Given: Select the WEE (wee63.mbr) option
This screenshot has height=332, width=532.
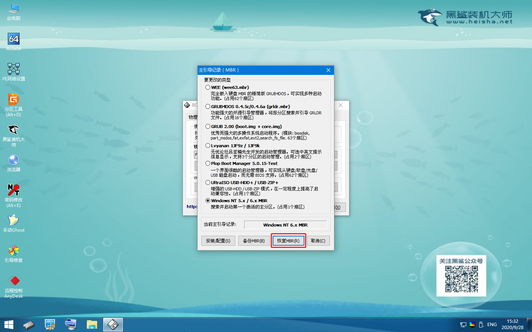Looking at the screenshot, I should tap(208, 87).
